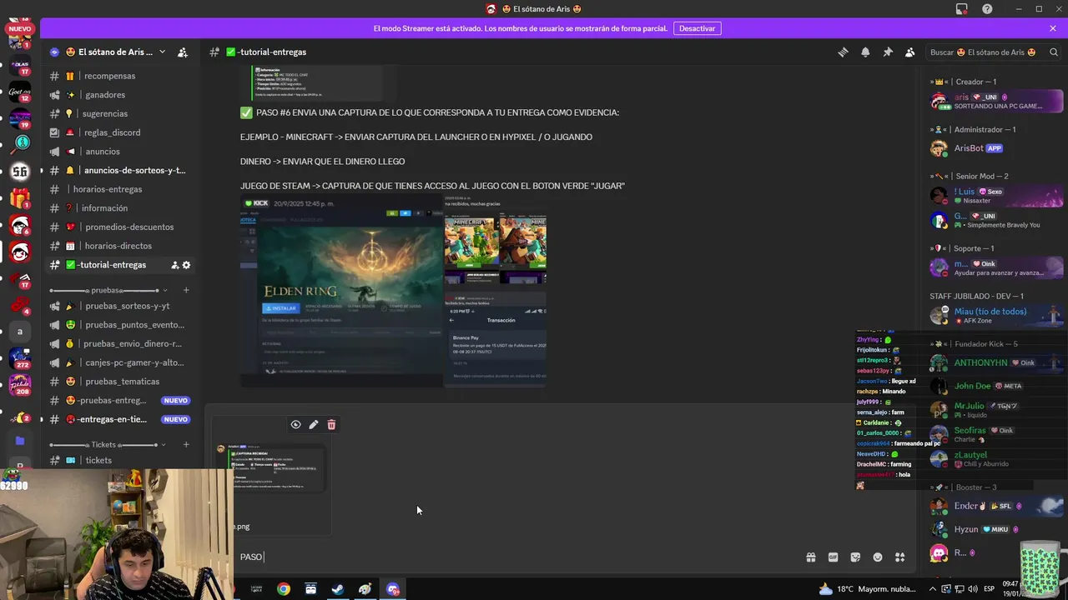Screen dimensions: 1068x600
Task: Remove the attachment with the red trash icon
Action: pyautogui.click(x=331, y=424)
